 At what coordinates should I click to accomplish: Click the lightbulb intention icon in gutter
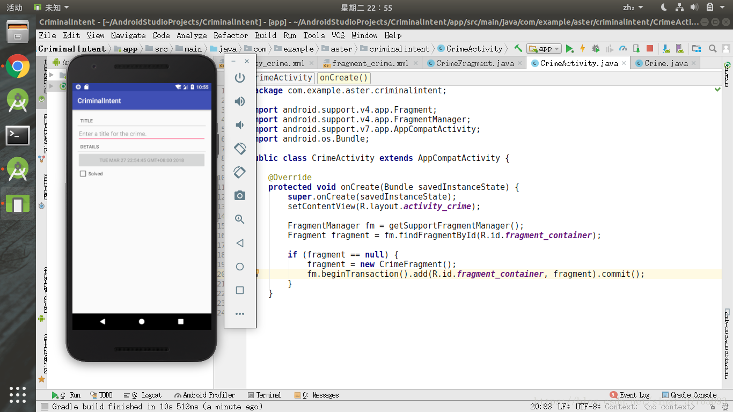point(257,273)
